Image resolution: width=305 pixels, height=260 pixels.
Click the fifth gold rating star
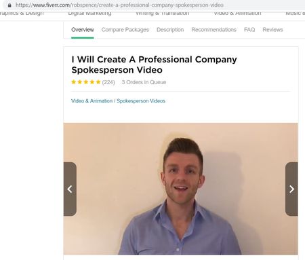[98, 82]
